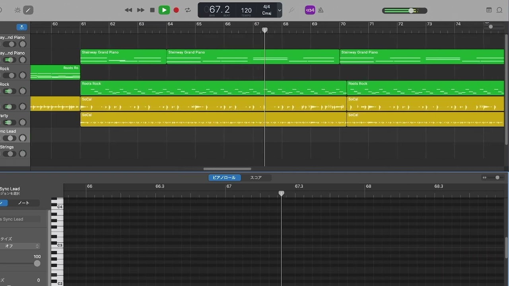The image size is (509, 286).
Task: Play the C4 piano key
Action: [x=57, y=207]
